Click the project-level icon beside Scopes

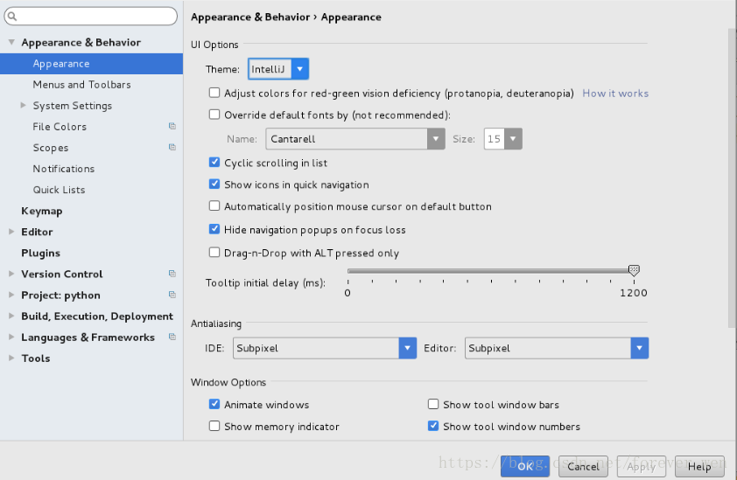point(172,148)
